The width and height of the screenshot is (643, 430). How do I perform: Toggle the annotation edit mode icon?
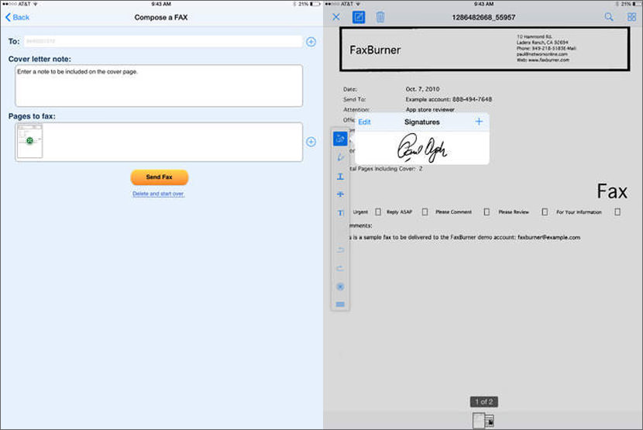pyautogui.click(x=359, y=17)
